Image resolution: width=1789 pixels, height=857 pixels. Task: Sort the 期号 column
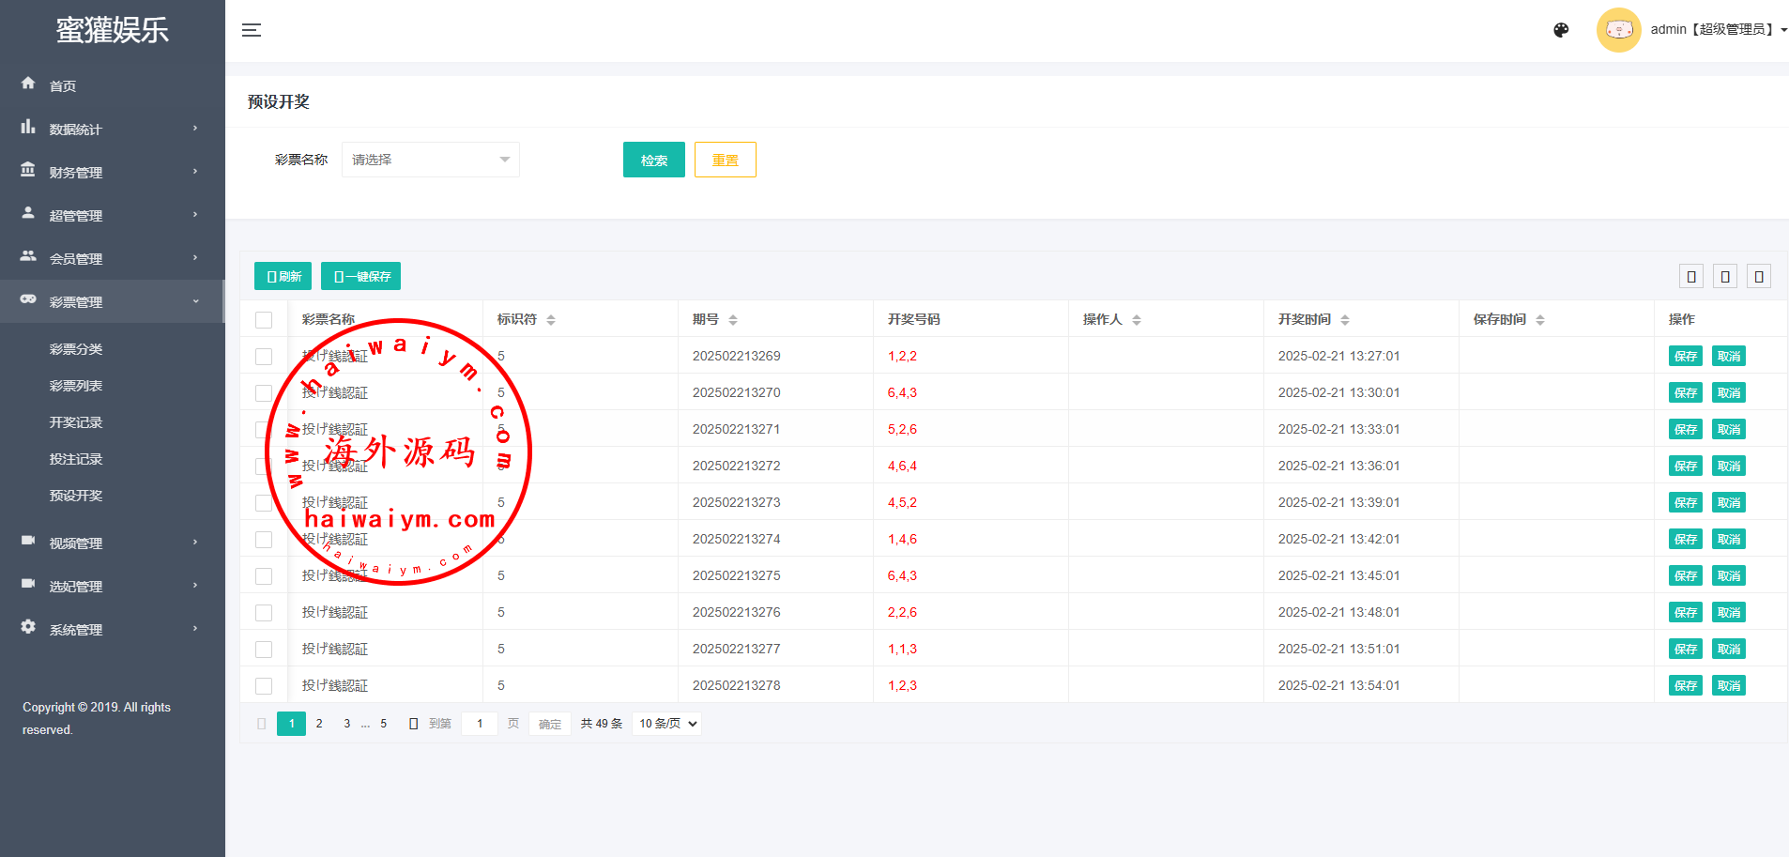733,320
